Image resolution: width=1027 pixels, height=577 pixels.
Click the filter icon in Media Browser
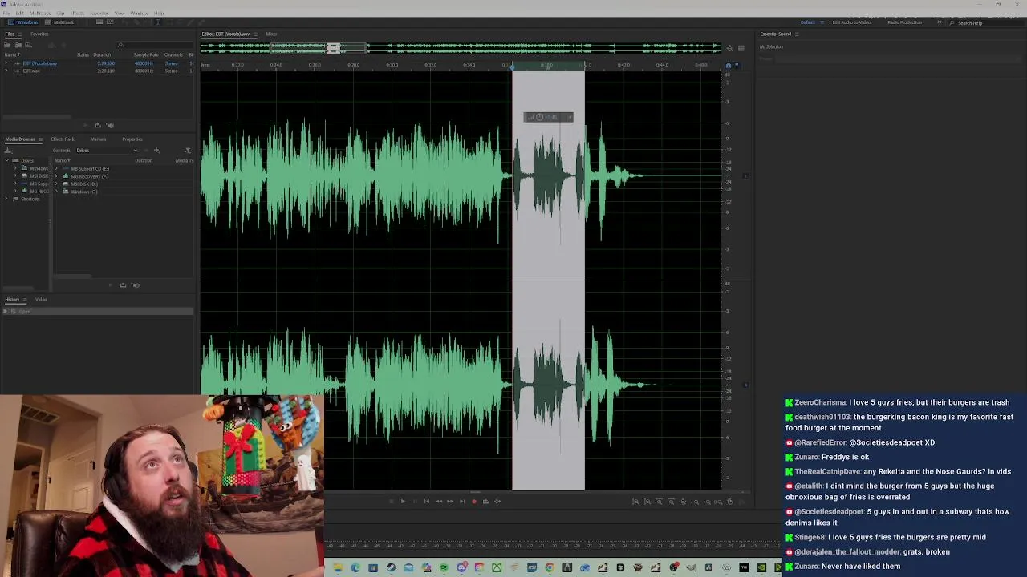point(188,151)
